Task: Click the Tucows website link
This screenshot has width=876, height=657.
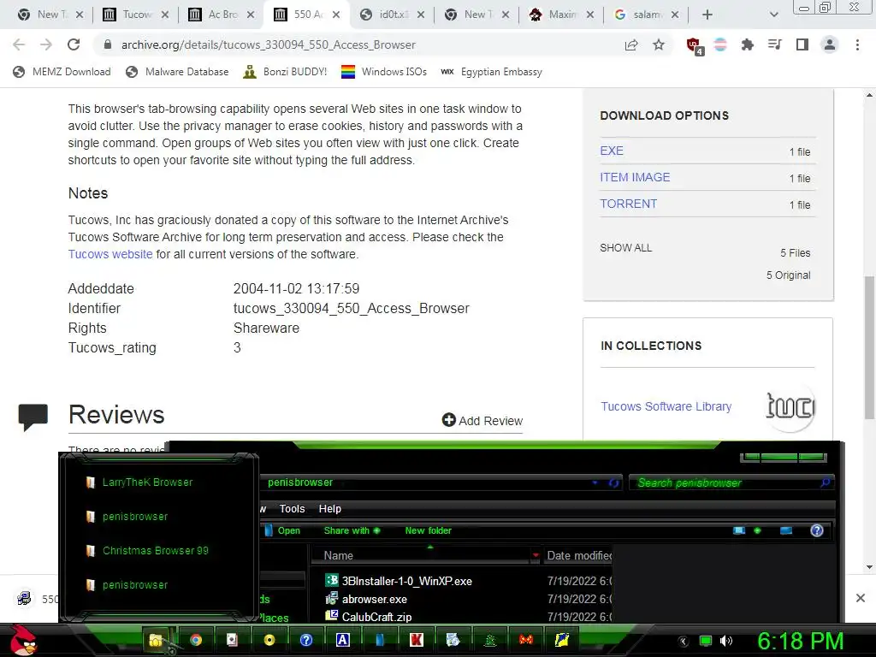Action: coord(110,254)
